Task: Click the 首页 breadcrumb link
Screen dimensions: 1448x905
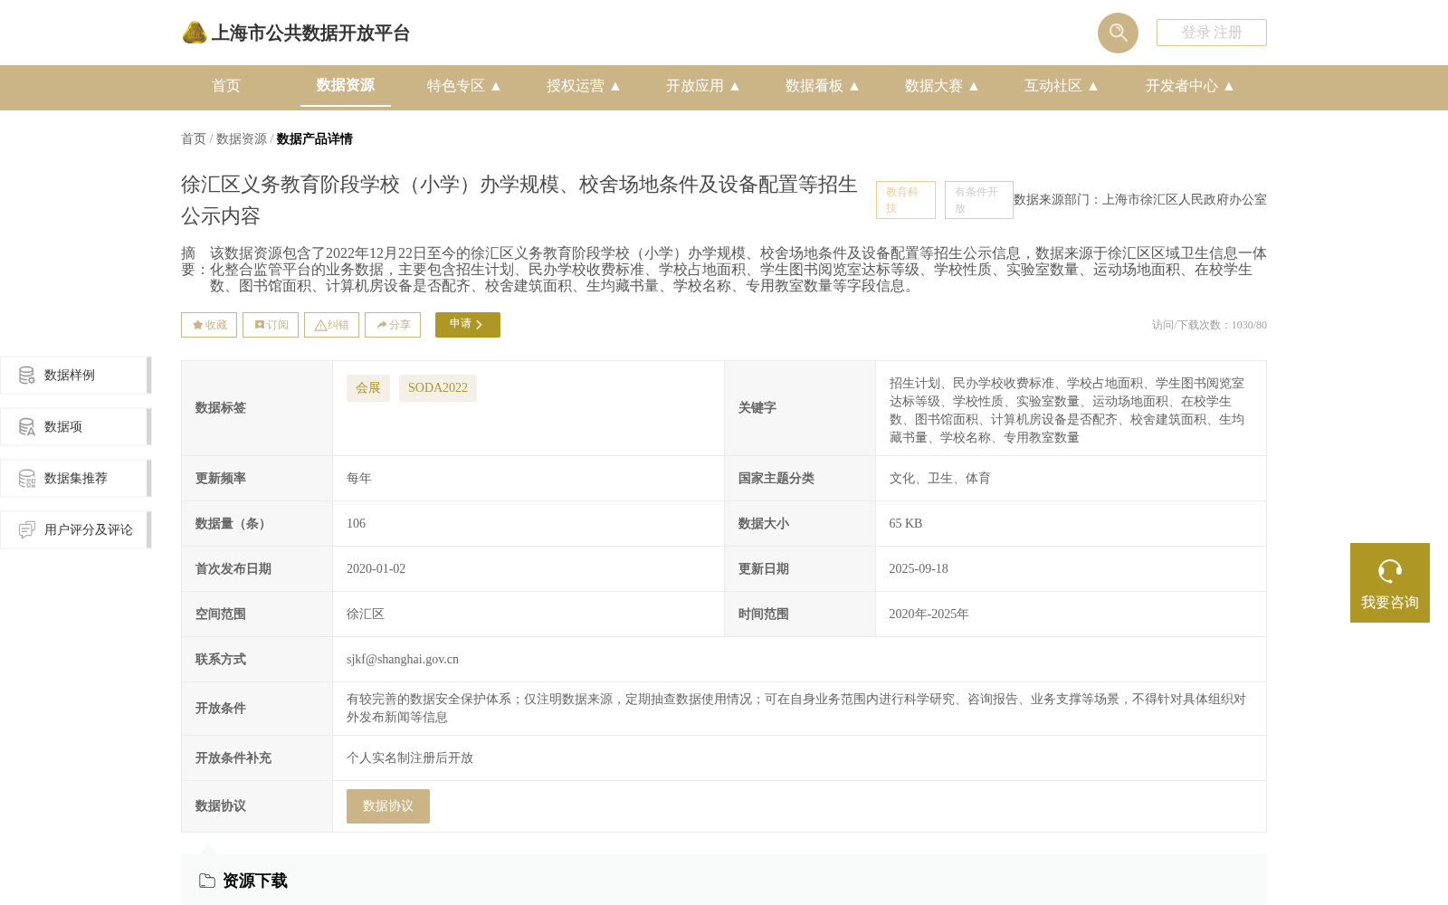Action: tap(194, 138)
